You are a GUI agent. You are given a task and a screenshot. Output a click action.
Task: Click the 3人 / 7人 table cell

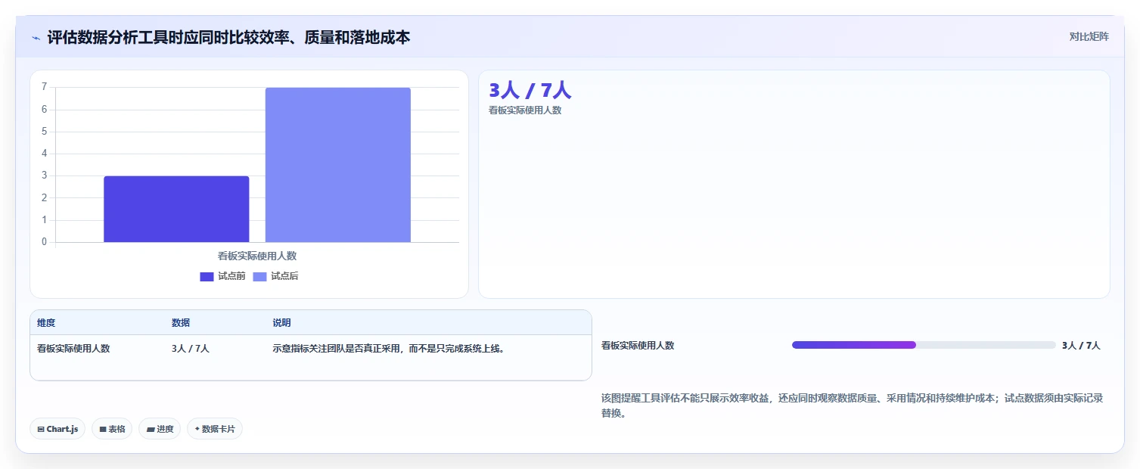click(x=191, y=349)
